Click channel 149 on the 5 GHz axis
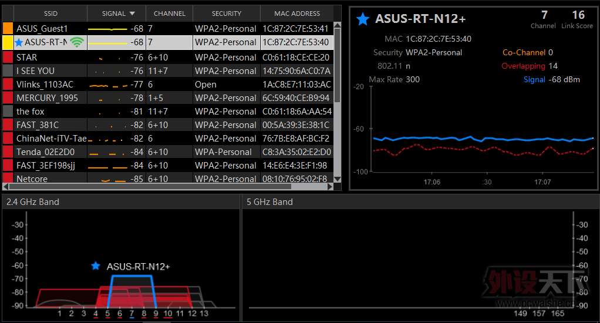Image resolution: width=600 pixels, height=323 pixels. tap(520, 314)
